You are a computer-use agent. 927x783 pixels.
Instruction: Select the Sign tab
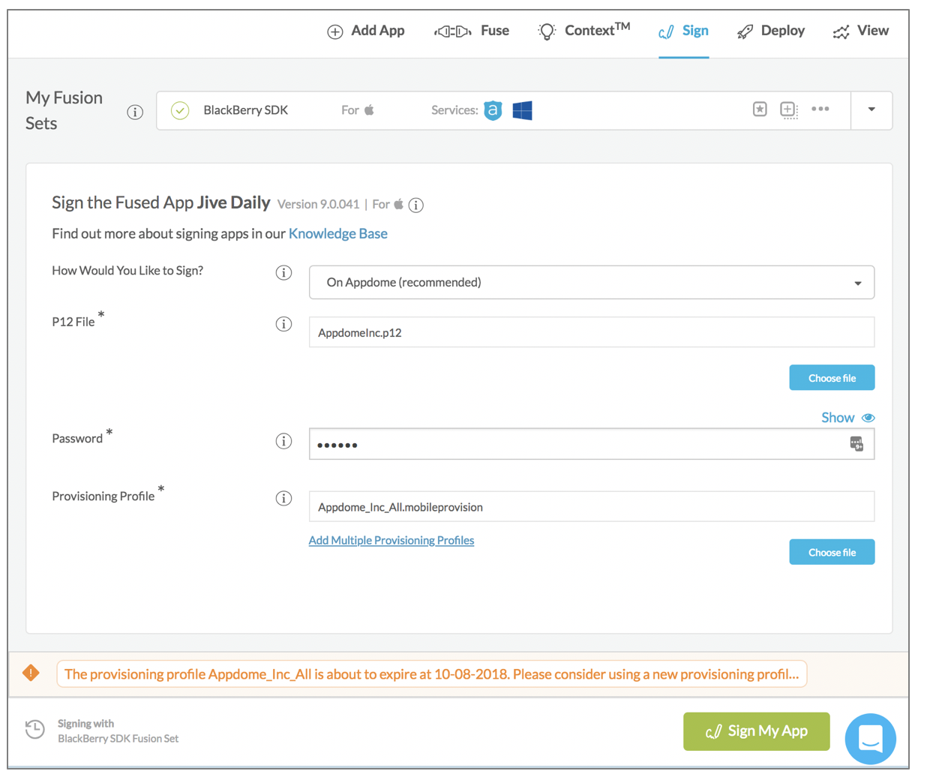(683, 31)
